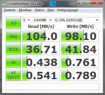This screenshot has width=105, height=95.
Task: Open the Muokkaa menu
Action: click(25, 10)
